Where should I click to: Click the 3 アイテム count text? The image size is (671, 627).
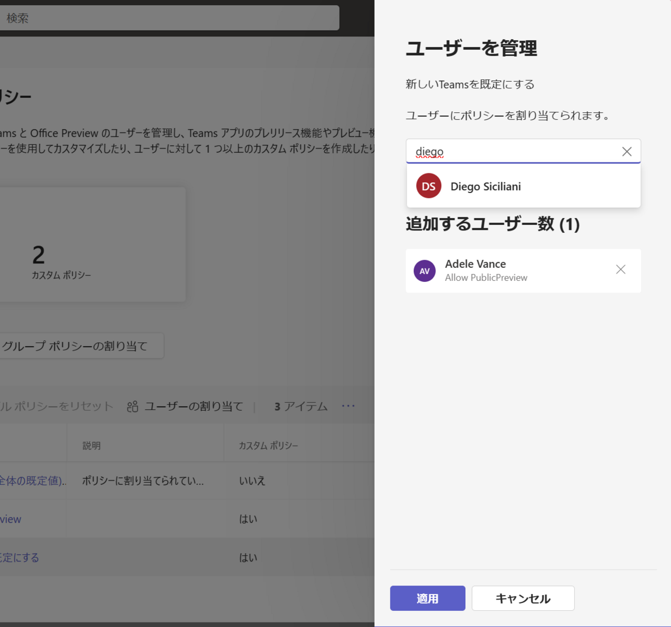[301, 407]
